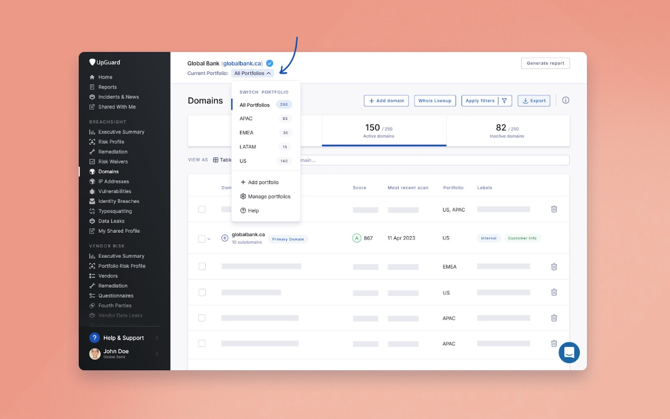Screen dimensions: 670x419
Task: Expand the All Portfolios current portfolio dropdown
Action: 252,73
